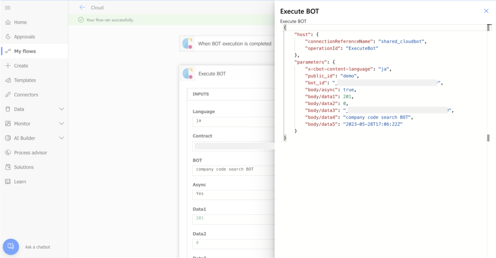Open the hamburger navigation menu
The height and width of the screenshot is (258, 496).
click(x=8, y=8)
